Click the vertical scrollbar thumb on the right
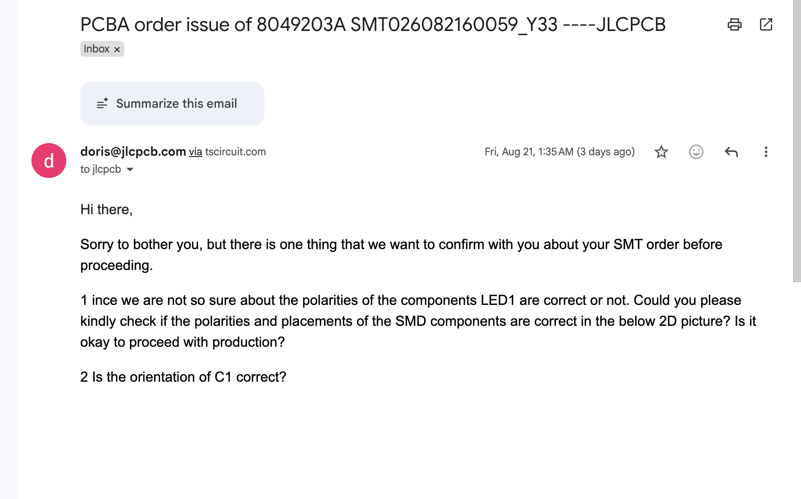This screenshot has width=801, height=499. click(797, 141)
